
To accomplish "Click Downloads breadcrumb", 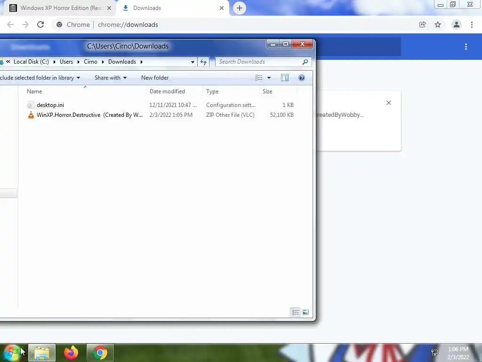I will pyautogui.click(x=122, y=62).
